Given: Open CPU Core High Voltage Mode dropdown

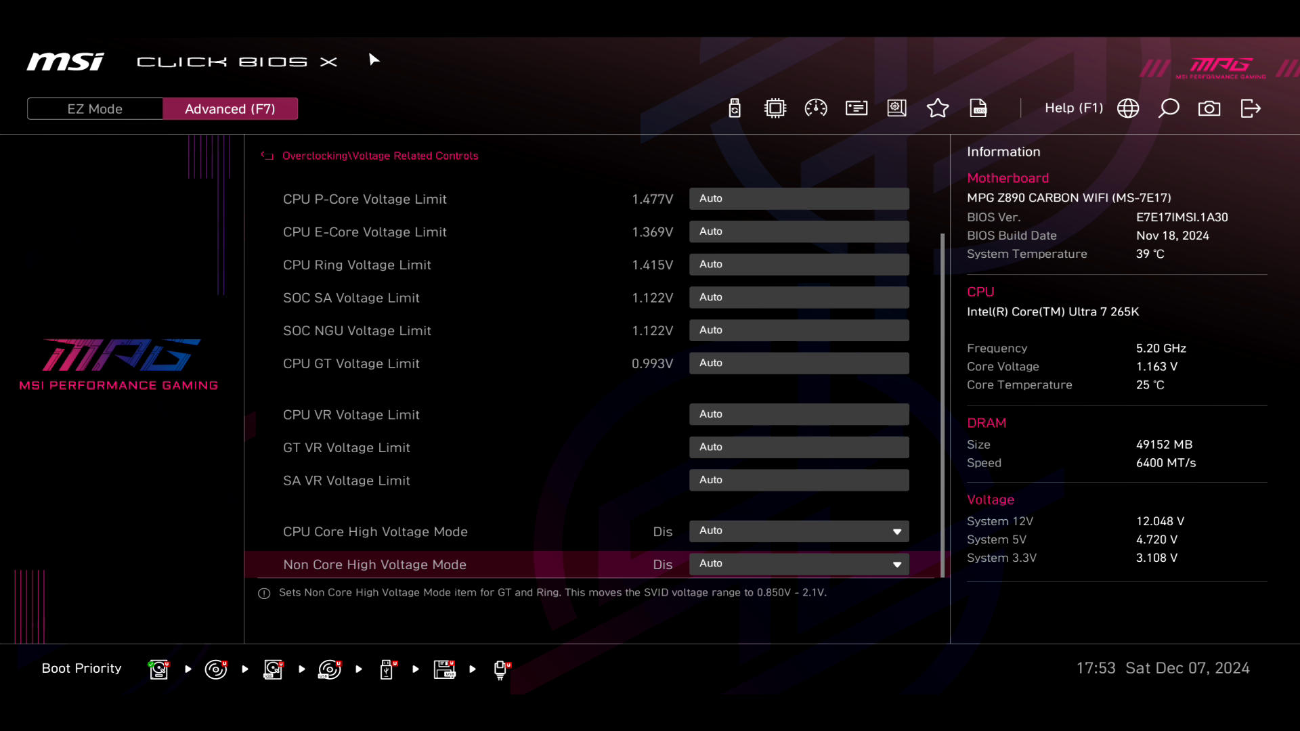Looking at the screenshot, I should point(799,531).
